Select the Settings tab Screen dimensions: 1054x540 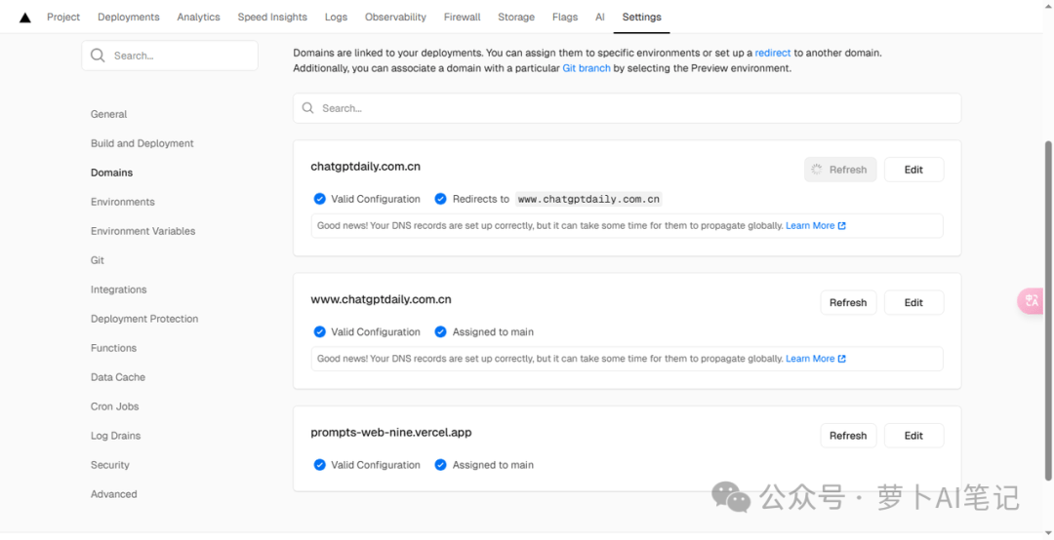641,17
